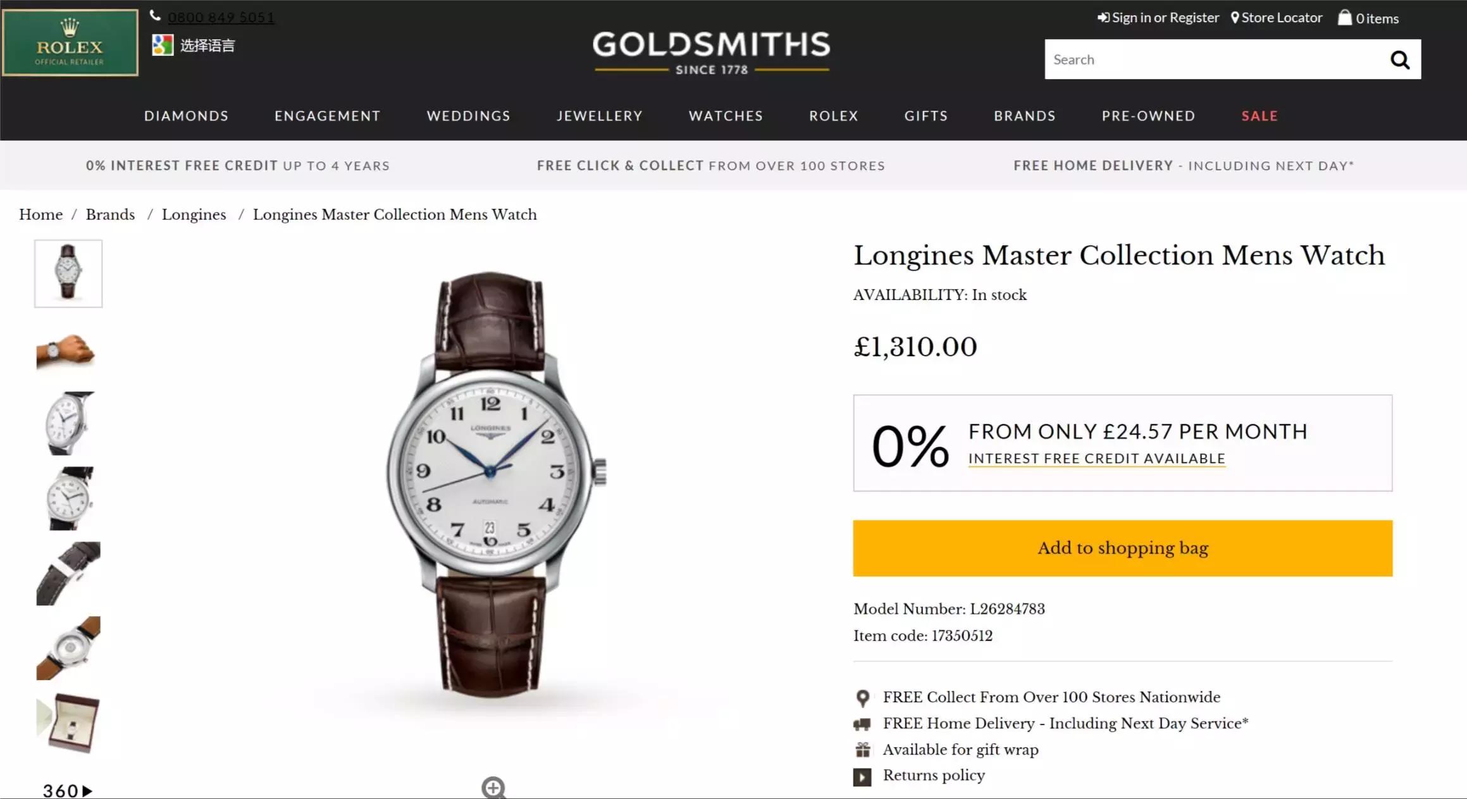Click the search magnifying glass icon
This screenshot has width=1467, height=799.
[1399, 60]
